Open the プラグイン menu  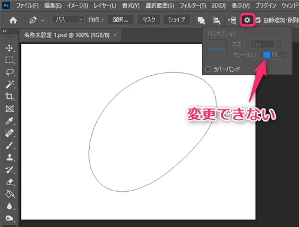(266, 5)
